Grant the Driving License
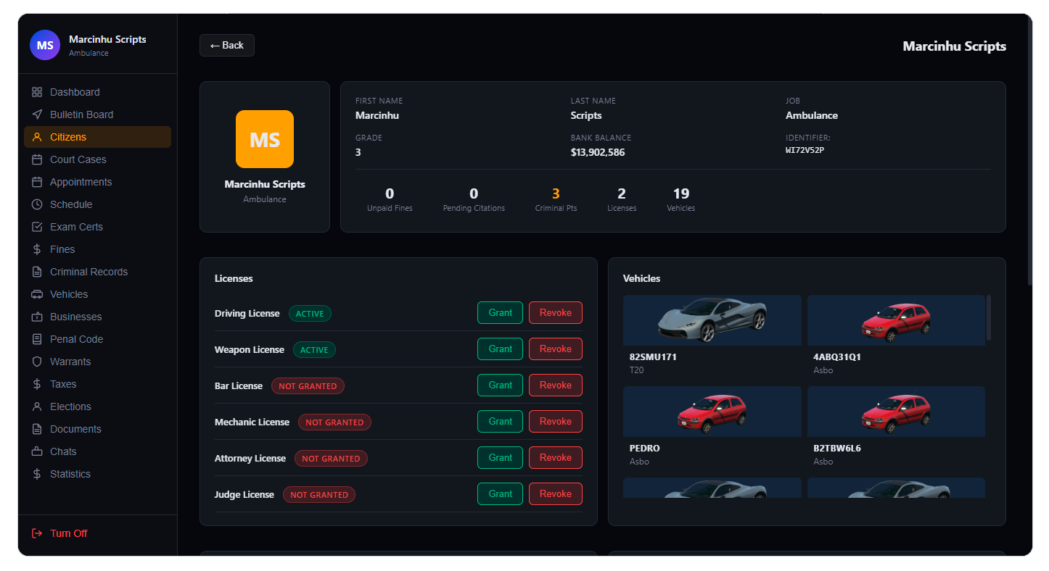Viewport: 1049px width, 571px height. 500,313
